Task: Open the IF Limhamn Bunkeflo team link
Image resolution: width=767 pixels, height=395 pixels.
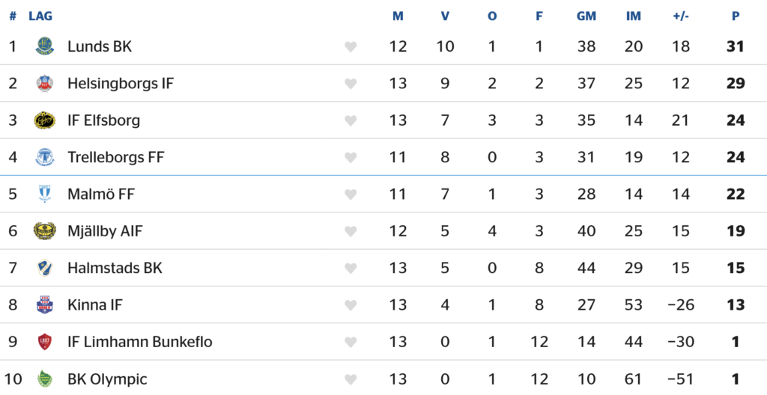Action: [x=139, y=342]
